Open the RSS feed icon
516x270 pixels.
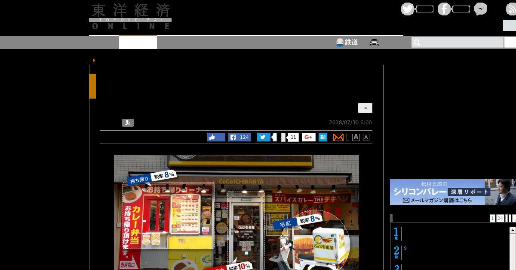coord(511,9)
